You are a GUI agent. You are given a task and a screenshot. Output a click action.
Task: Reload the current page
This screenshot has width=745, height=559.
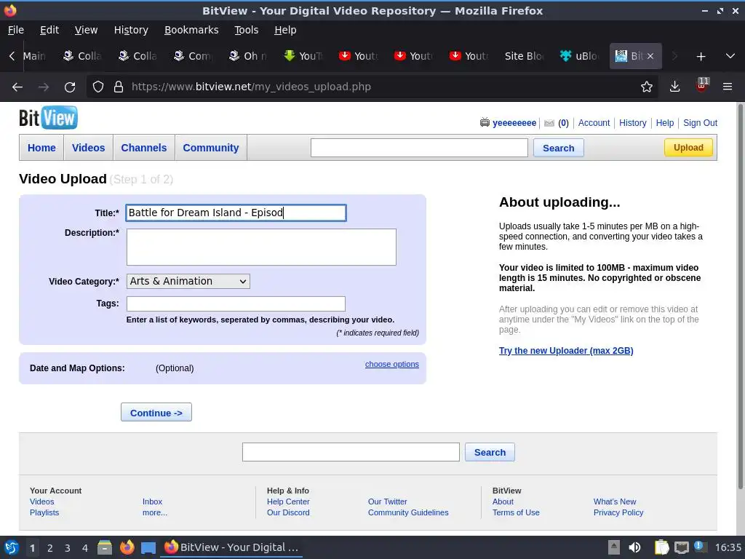(x=70, y=87)
